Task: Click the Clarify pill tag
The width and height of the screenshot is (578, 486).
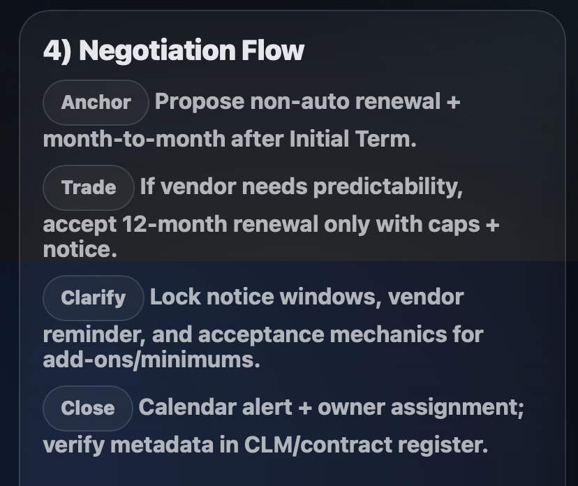Action: (94, 297)
